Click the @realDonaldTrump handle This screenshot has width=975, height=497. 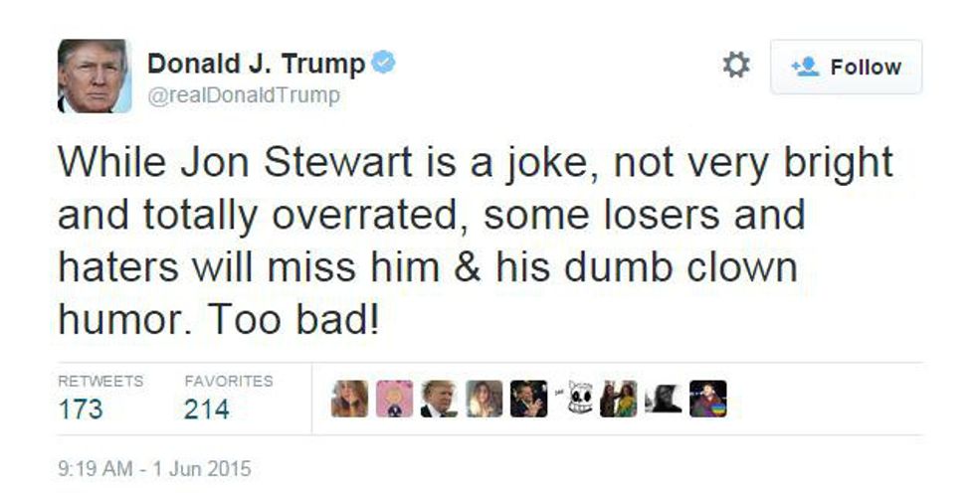pos(244,95)
